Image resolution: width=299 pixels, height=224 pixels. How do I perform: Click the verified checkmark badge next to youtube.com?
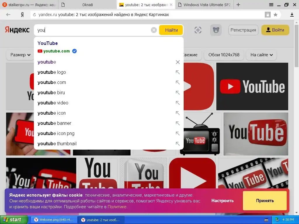point(74,51)
